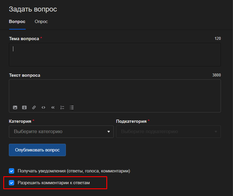Open the "Выберите подкатегорию" dropdown
Image resolution: width=233 pixels, height=196 pixels.
tap(168, 132)
